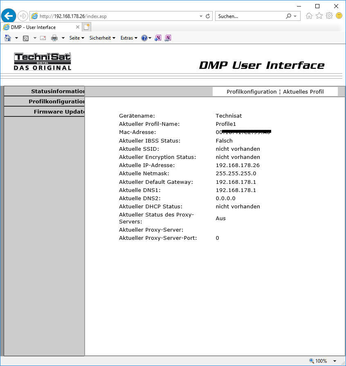Click the blue help question mark icon

coord(144,38)
